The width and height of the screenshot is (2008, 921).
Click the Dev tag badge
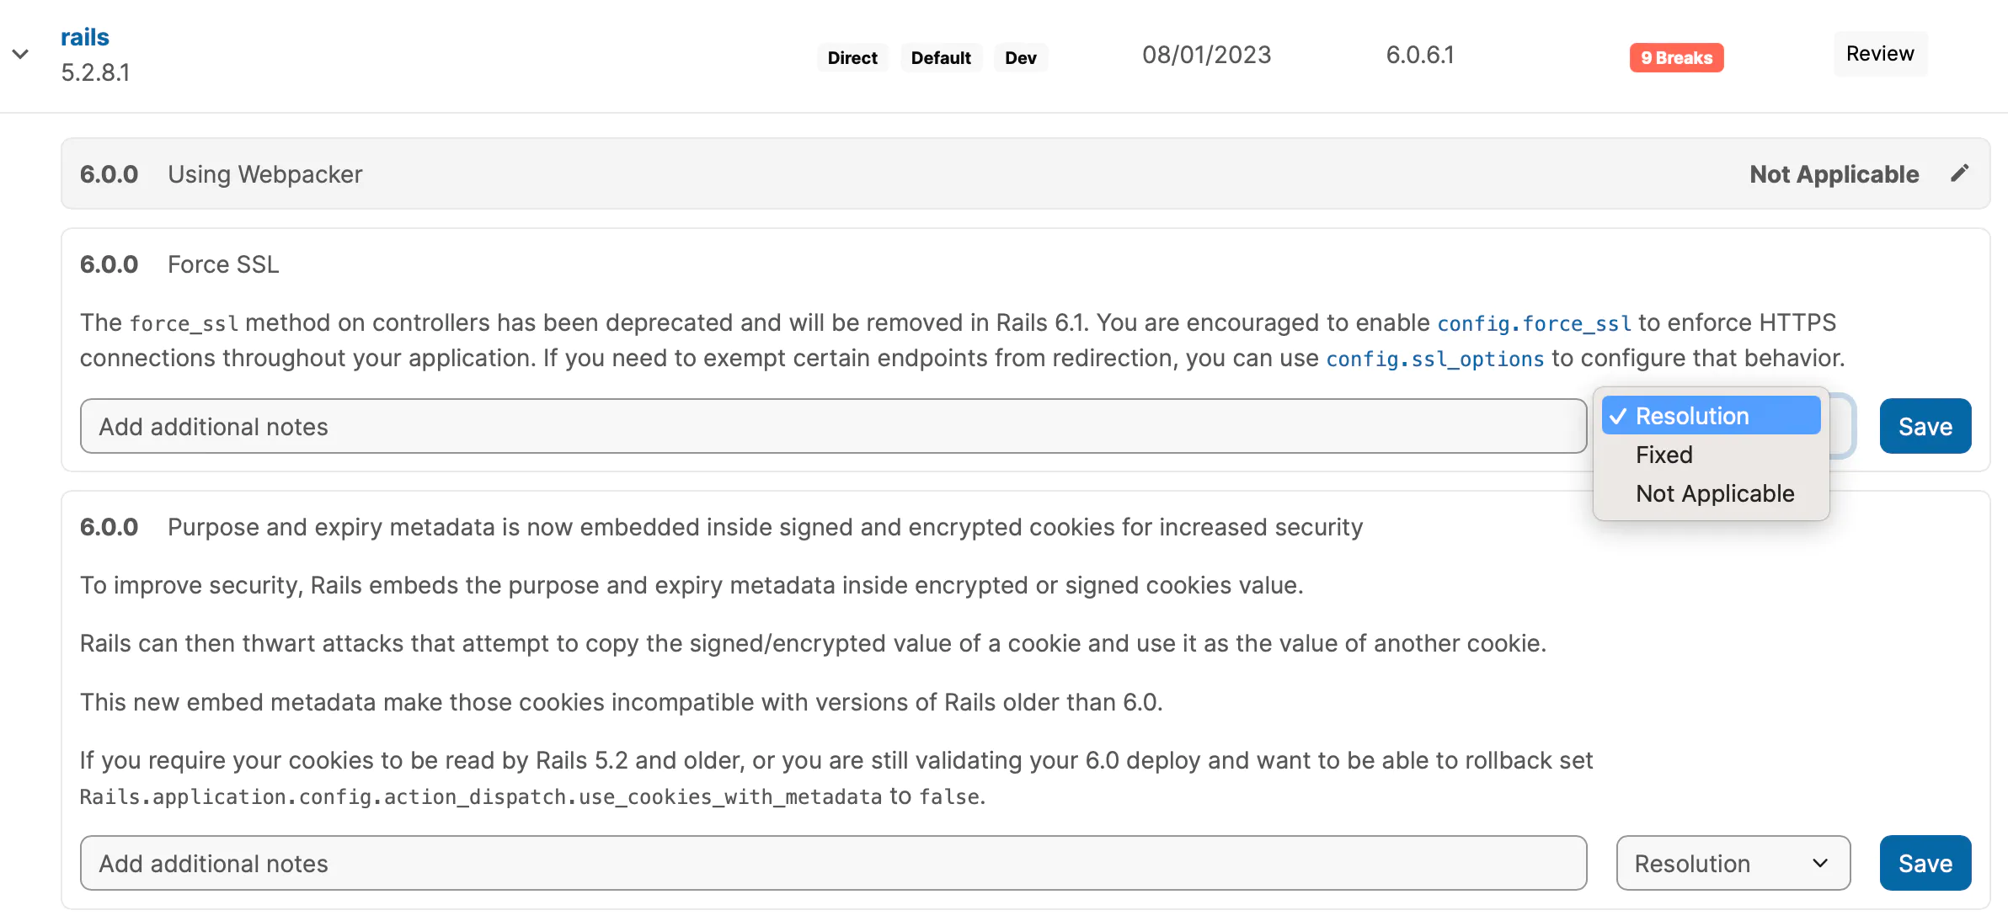click(x=1020, y=58)
